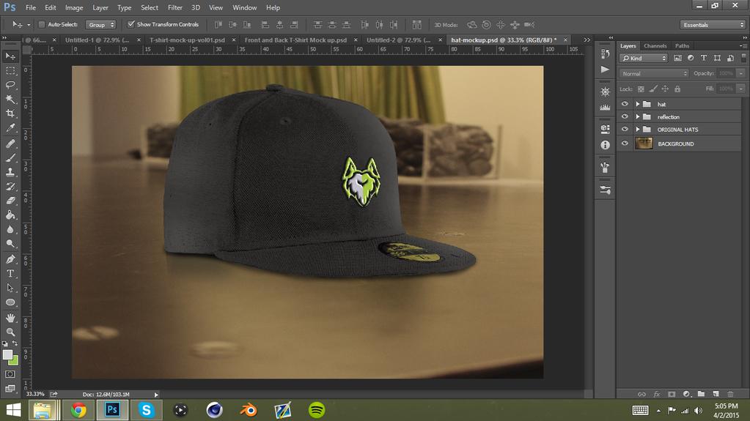Hide the ORIGINAL HATS group
This screenshot has width=750, height=421.
[625, 130]
